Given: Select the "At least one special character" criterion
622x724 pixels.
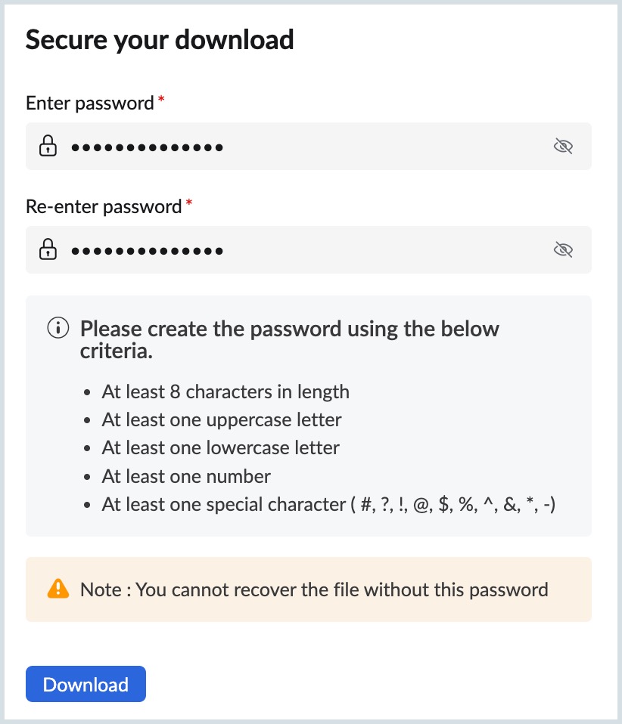Looking at the screenshot, I should coord(328,504).
